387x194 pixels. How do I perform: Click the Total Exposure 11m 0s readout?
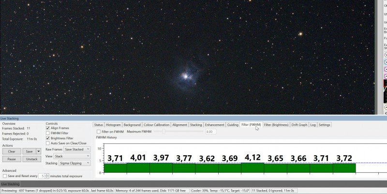[19, 139]
